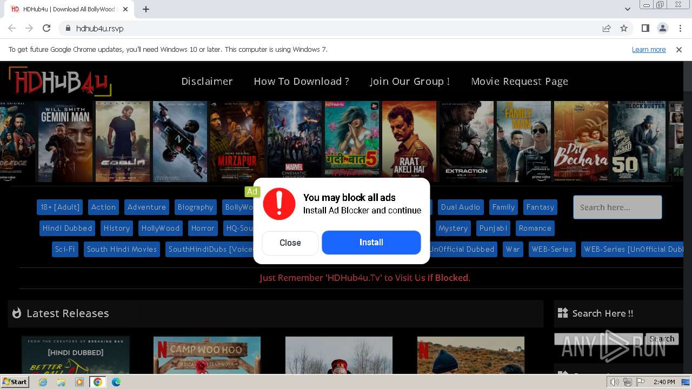
Task: Open the Learn more link
Action: click(649, 49)
